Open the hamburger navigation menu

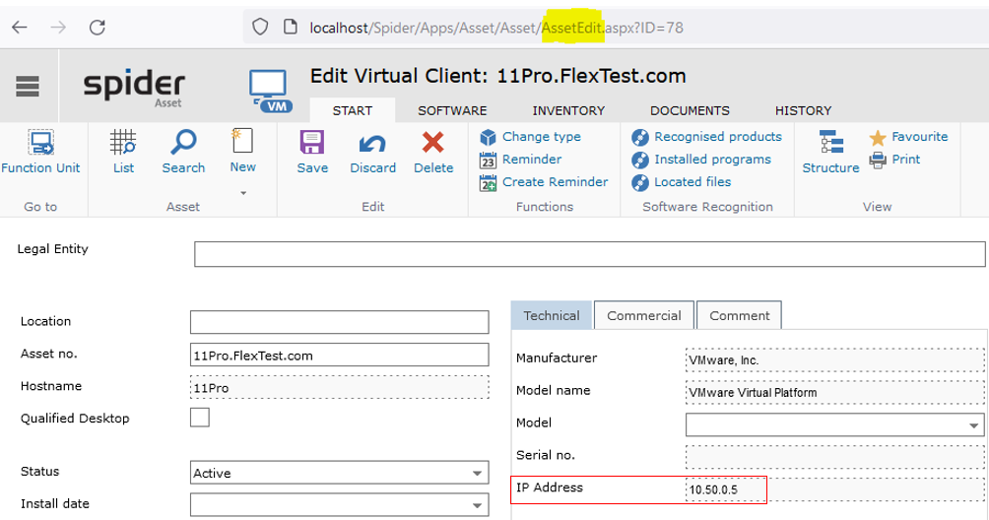pyautogui.click(x=28, y=87)
